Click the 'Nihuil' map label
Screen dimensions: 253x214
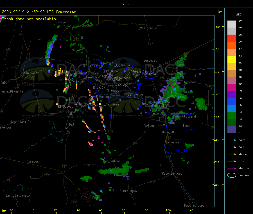(66, 128)
